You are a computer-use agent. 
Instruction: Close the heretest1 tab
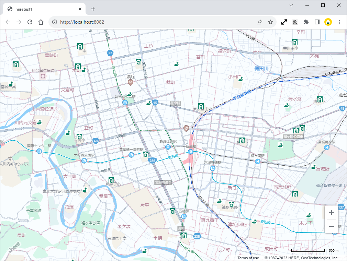80,9
